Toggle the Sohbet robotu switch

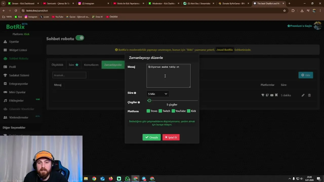(x=80, y=38)
